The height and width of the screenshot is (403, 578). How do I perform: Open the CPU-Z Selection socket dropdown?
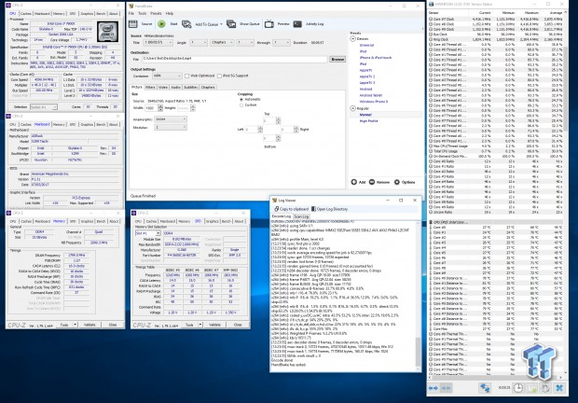(x=44, y=107)
